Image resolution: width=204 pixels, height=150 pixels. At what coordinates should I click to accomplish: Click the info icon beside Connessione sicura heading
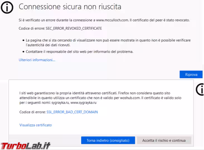pos(7,7)
